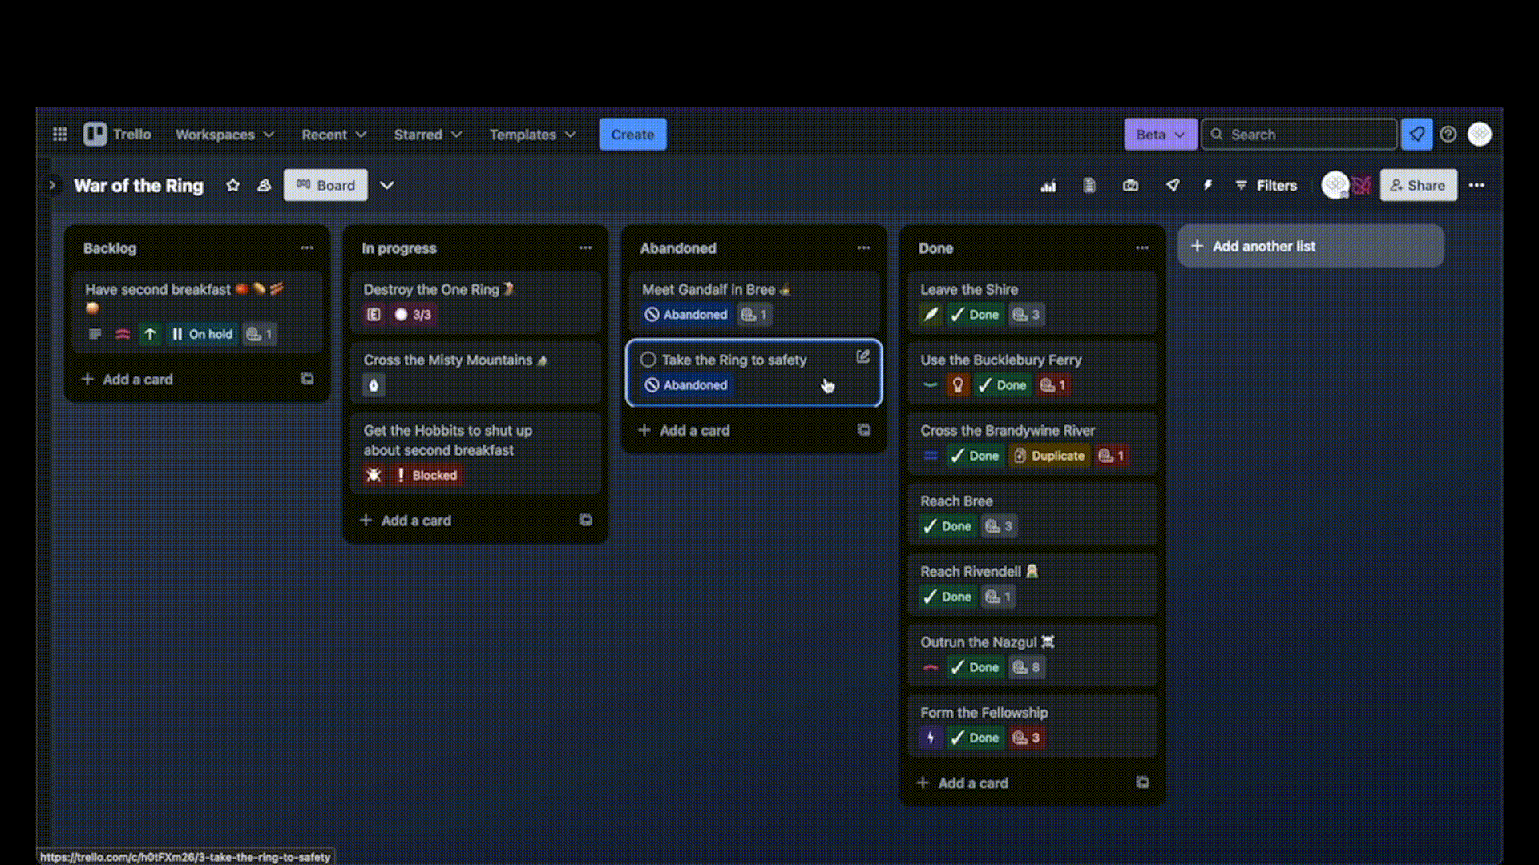1539x865 pixels.
Task: Click the lightning bolt automation icon
Action: tap(1207, 185)
